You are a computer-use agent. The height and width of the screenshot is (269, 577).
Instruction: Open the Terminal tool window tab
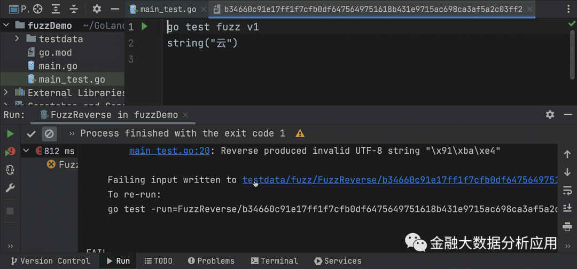[274, 261]
